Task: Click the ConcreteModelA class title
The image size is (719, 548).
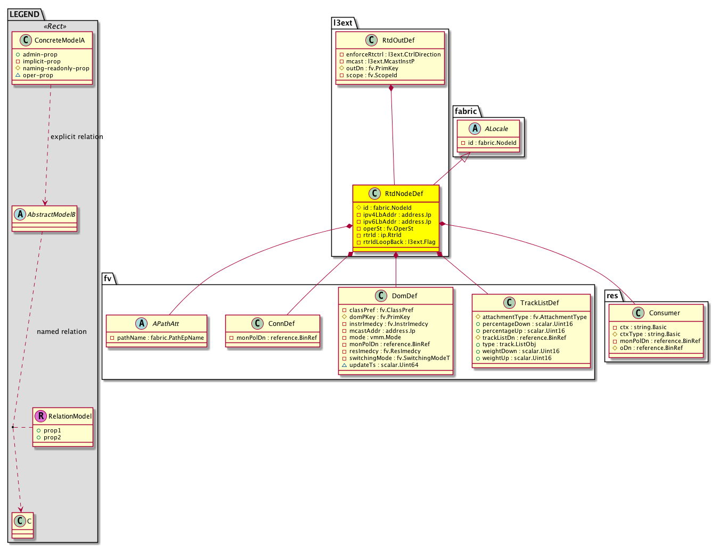Action: pos(59,40)
